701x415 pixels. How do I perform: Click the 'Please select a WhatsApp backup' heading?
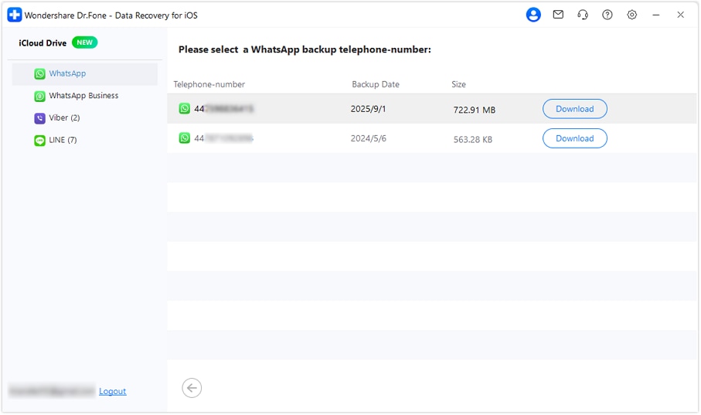(305, 49)
